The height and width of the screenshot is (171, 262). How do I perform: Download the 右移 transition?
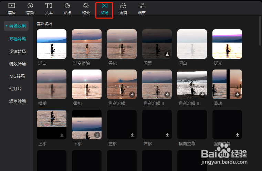pyautogui.click(x=167, y=135)
